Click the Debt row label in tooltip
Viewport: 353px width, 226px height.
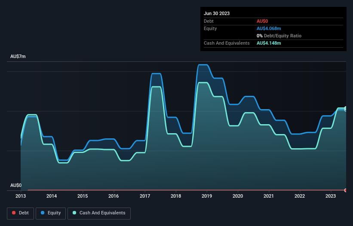point(209,21)
